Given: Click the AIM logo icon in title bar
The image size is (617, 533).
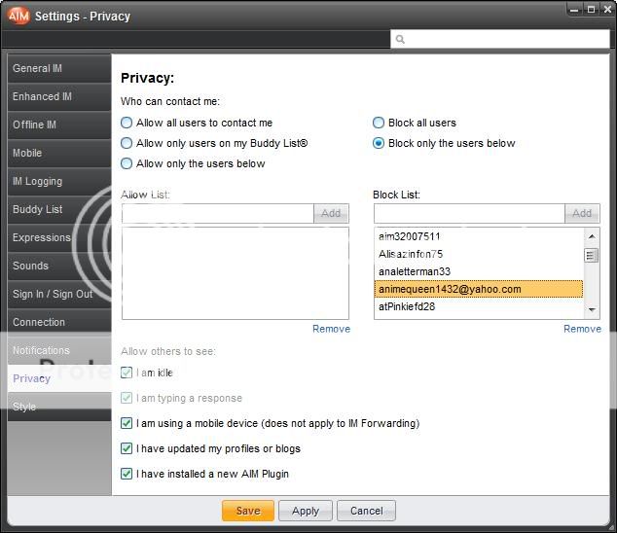Looking at the screenshot, I should 18,16.
